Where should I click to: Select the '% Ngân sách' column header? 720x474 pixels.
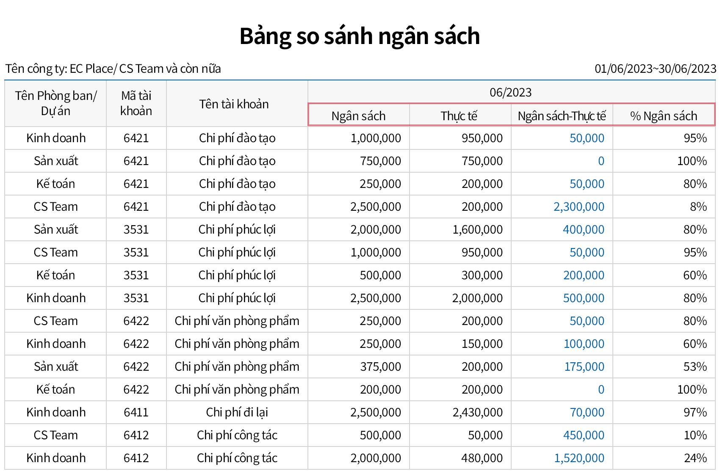[x=663, y=116]
